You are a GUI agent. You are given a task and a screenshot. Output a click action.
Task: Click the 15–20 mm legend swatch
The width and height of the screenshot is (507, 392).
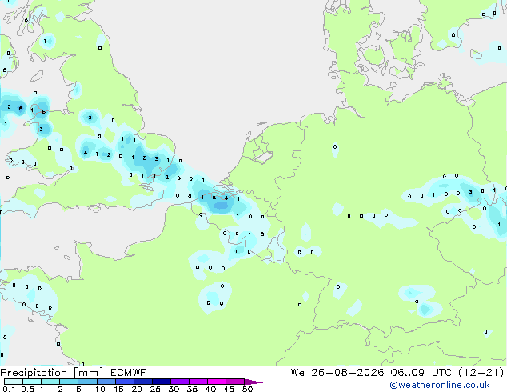pyautogui.click(x=124, y=382)
